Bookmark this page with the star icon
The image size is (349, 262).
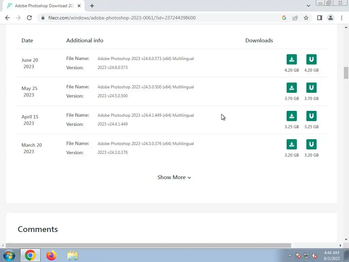(x=306, y=18)
